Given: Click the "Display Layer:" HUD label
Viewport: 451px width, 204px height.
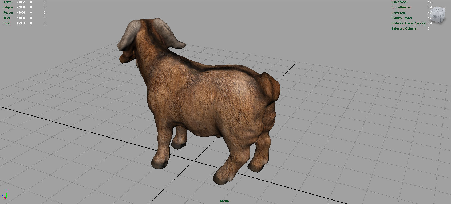Looking at the screenshot, I should [402, 18].
